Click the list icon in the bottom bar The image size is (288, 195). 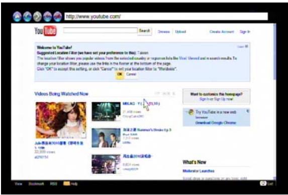pos(263,183)
